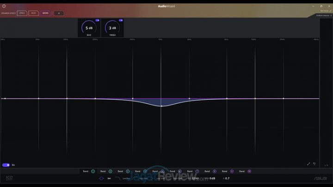Click the Bass 5 dB dial

pos(89,28)
